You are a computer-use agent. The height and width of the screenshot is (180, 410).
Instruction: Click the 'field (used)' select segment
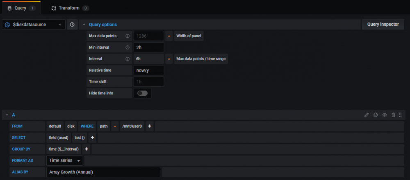[59, 138]
